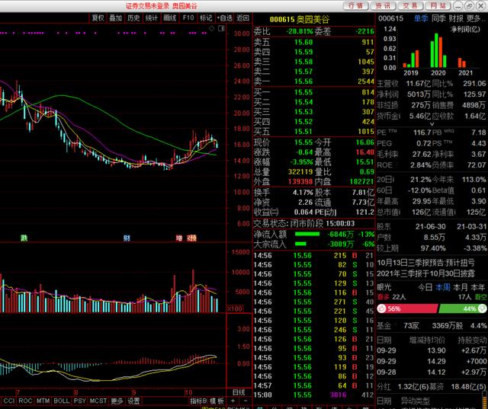Select the BOLL indicator tab
Image resolution: width=488 pixels, height=409 pixels.
[62, 401]
